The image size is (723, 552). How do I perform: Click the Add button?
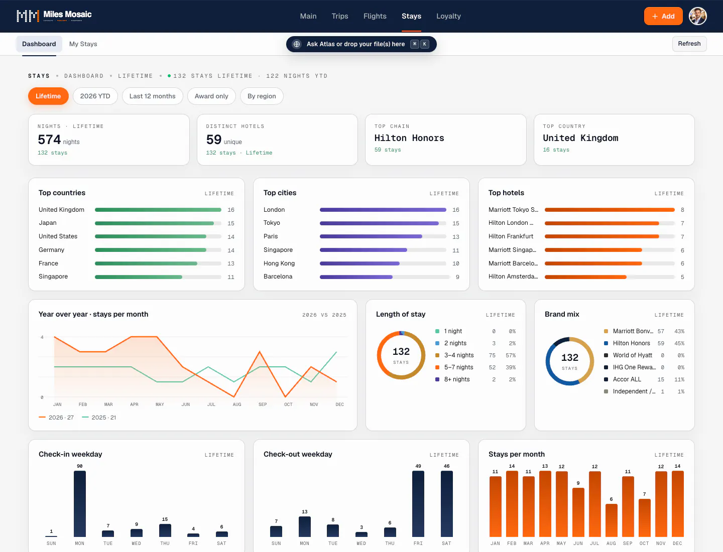pyautogui.click(x=663, y=16)
